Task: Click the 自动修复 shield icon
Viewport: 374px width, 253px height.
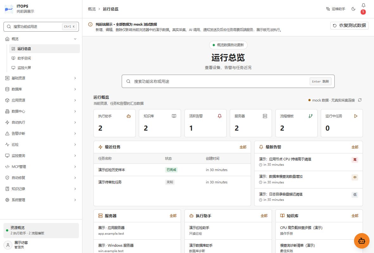Action: coord(7,178)
